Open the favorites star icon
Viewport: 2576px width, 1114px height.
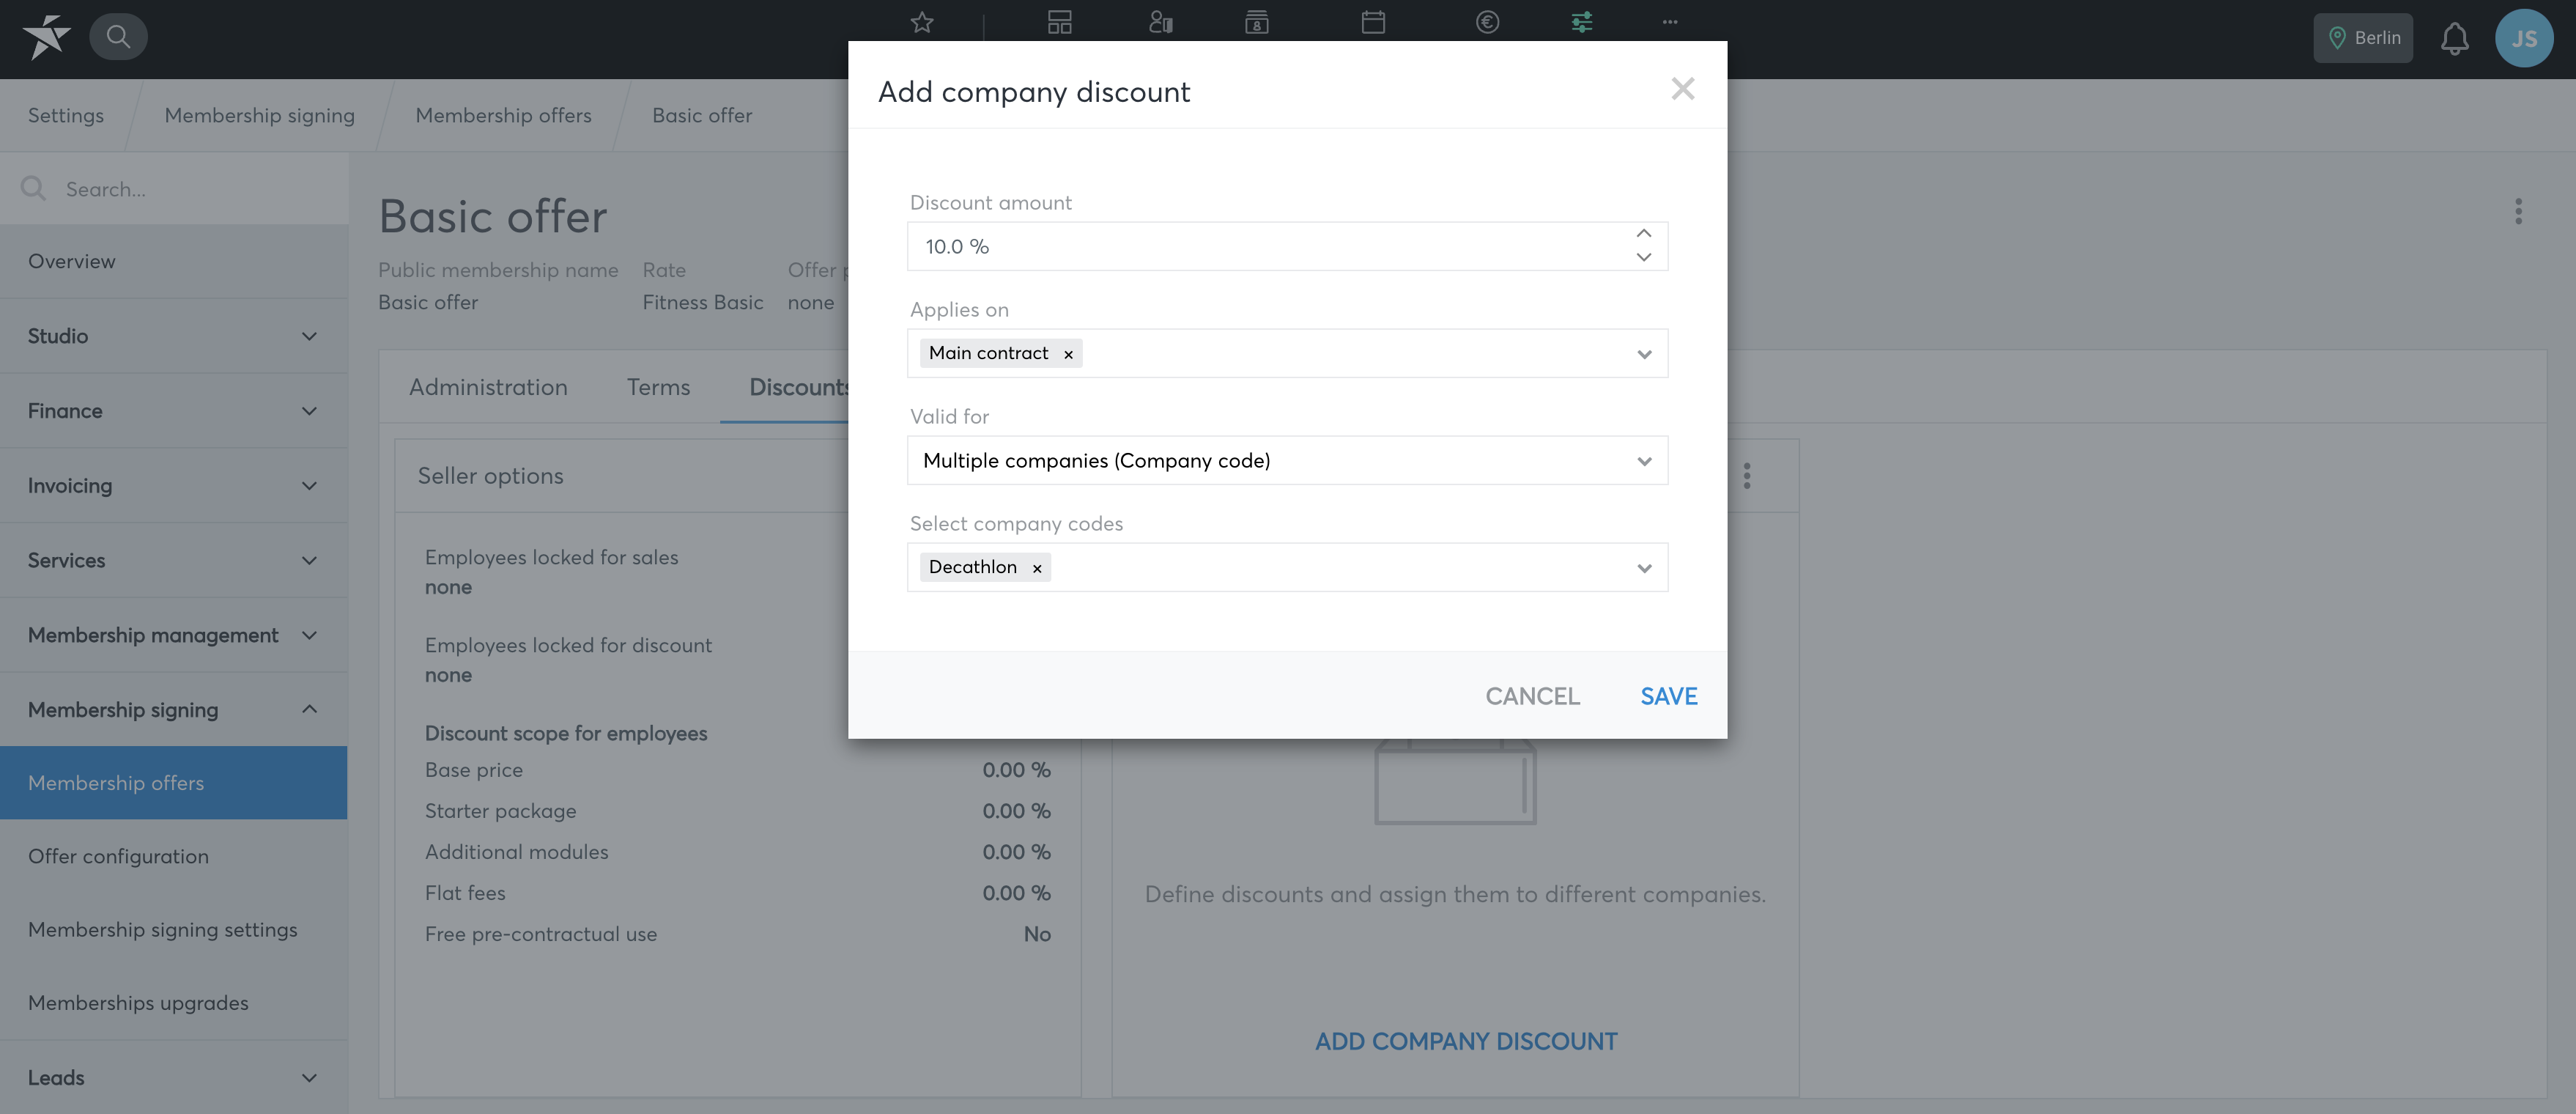[x=922, y=22]
